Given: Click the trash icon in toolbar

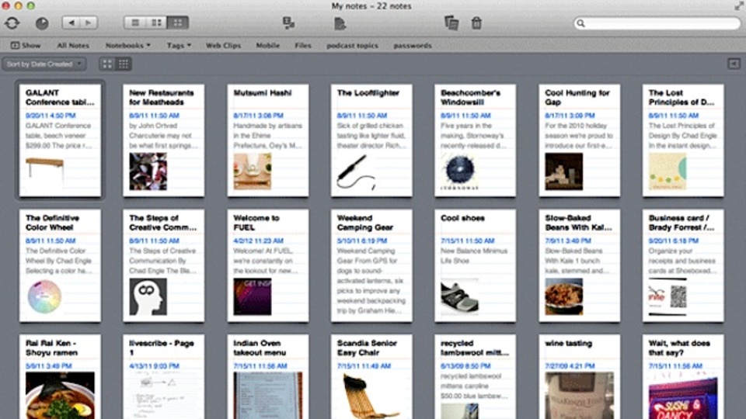Looking at the screenshot, I should (476, 23).
